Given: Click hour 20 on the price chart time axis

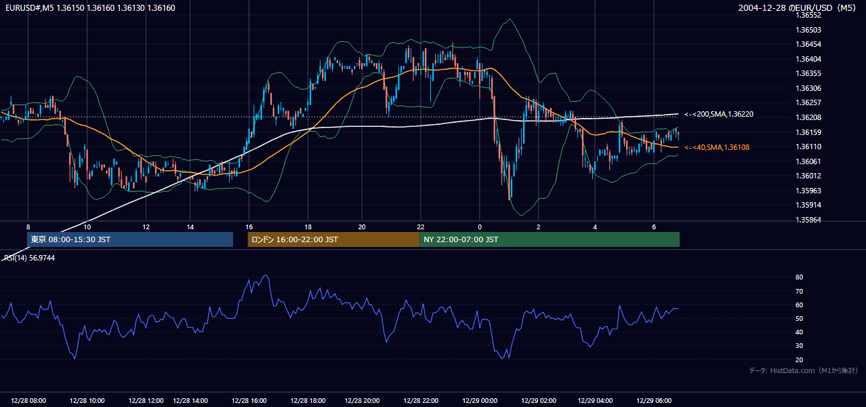Looking at the screenshot, I should coord(362,227).
